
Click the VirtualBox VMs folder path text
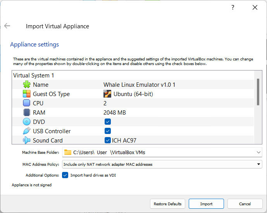tap(109, 152)
